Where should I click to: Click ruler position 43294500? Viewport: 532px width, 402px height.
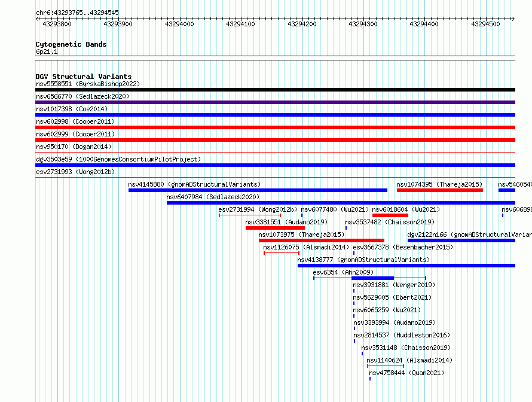tap(485, 24)
